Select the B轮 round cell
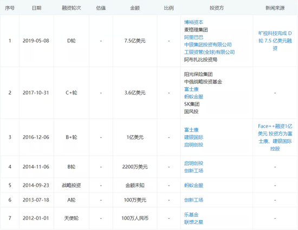The image size is (298, 230). (x=72, y=167)
